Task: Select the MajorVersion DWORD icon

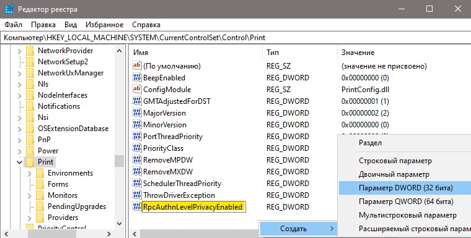Action: click(137, 113)
